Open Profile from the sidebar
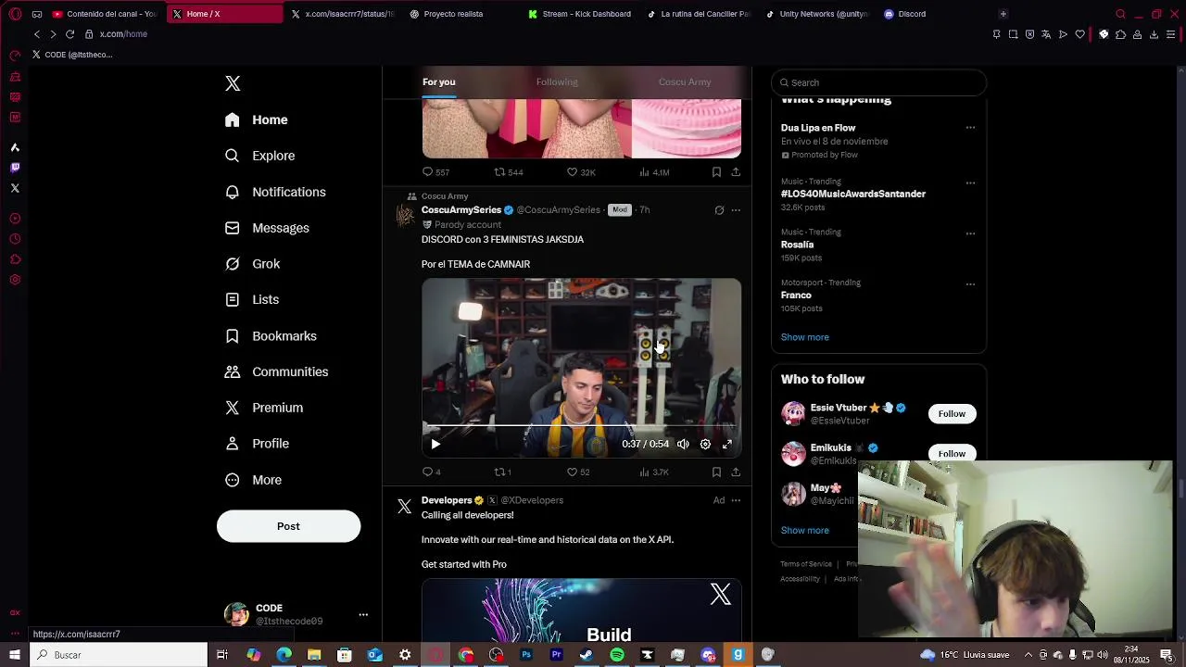This screenshot has height=667, width=1186. 257,444
